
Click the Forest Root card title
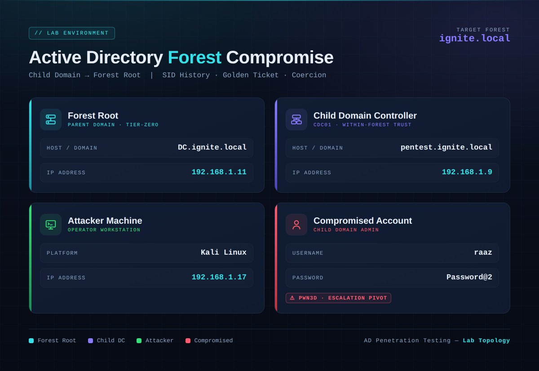(93, 115)
